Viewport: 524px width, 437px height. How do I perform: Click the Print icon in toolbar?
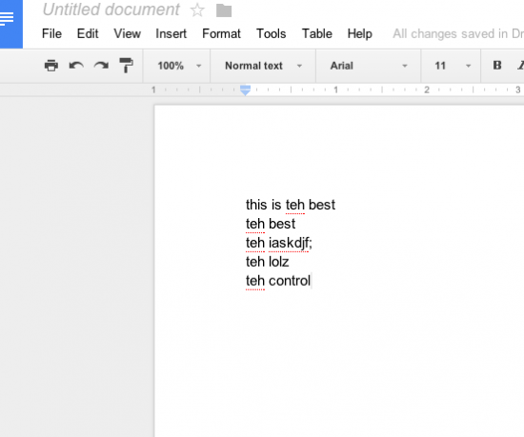(51, 66)
